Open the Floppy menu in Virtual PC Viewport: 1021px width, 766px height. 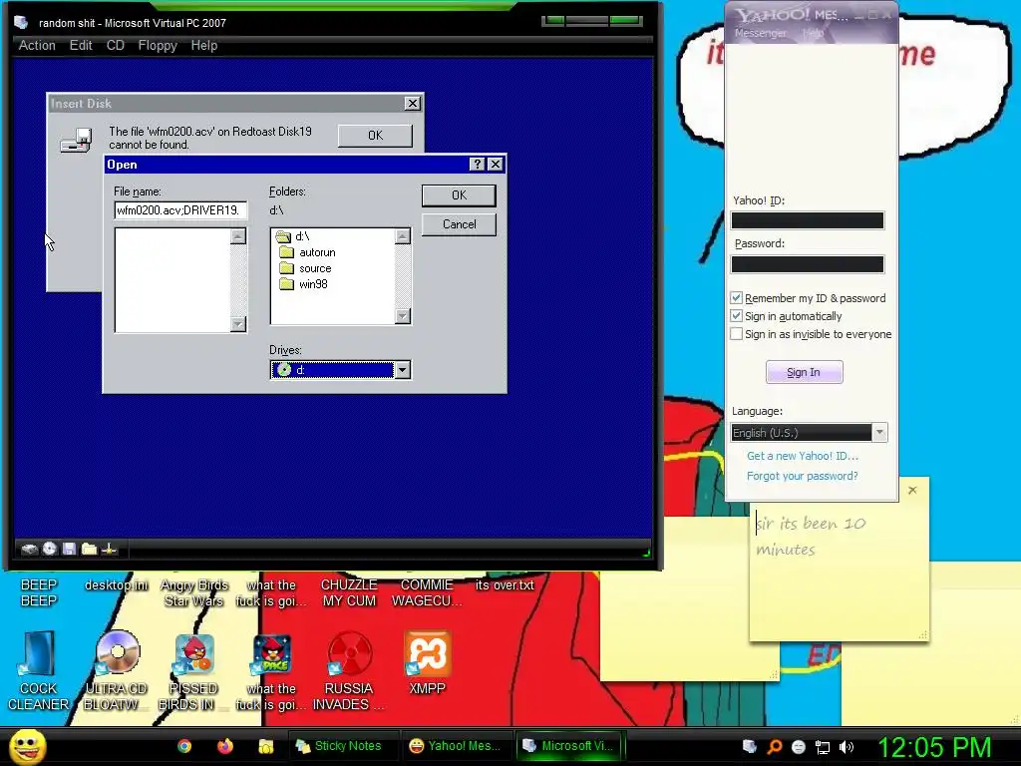(x=158, y=46)
